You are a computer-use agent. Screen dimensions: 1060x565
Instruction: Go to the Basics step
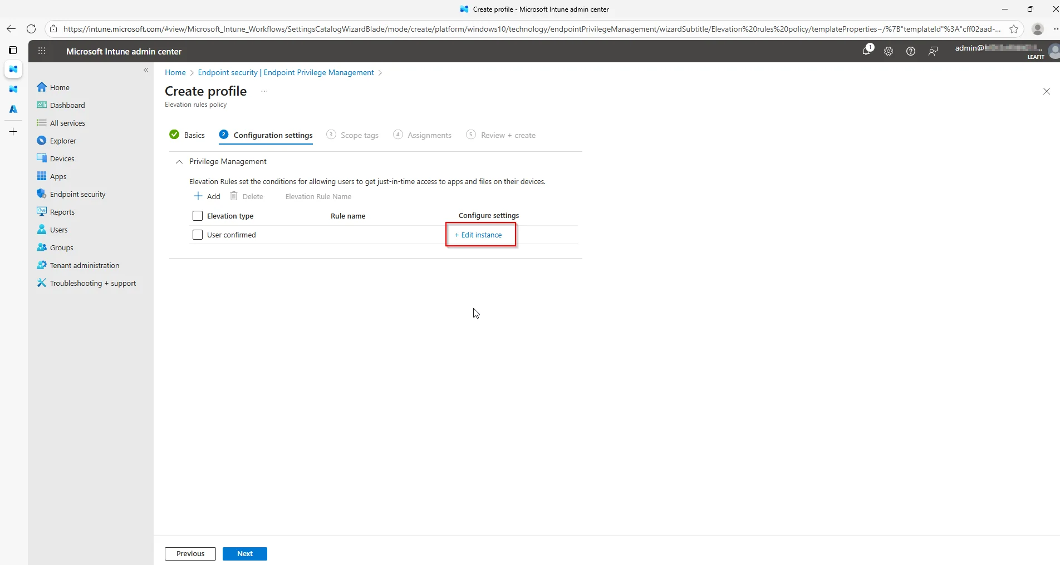point(187,135)
